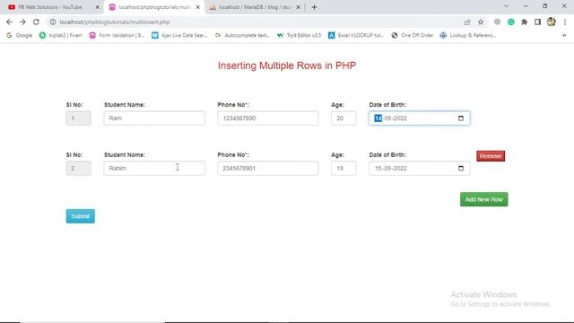The image size is (574, 323).
Task: Click Age field showing 20
Action: [344, 118]
